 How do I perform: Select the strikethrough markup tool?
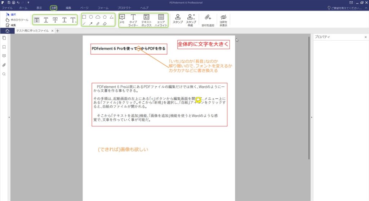pyautogui.click(x=55, y=20)
